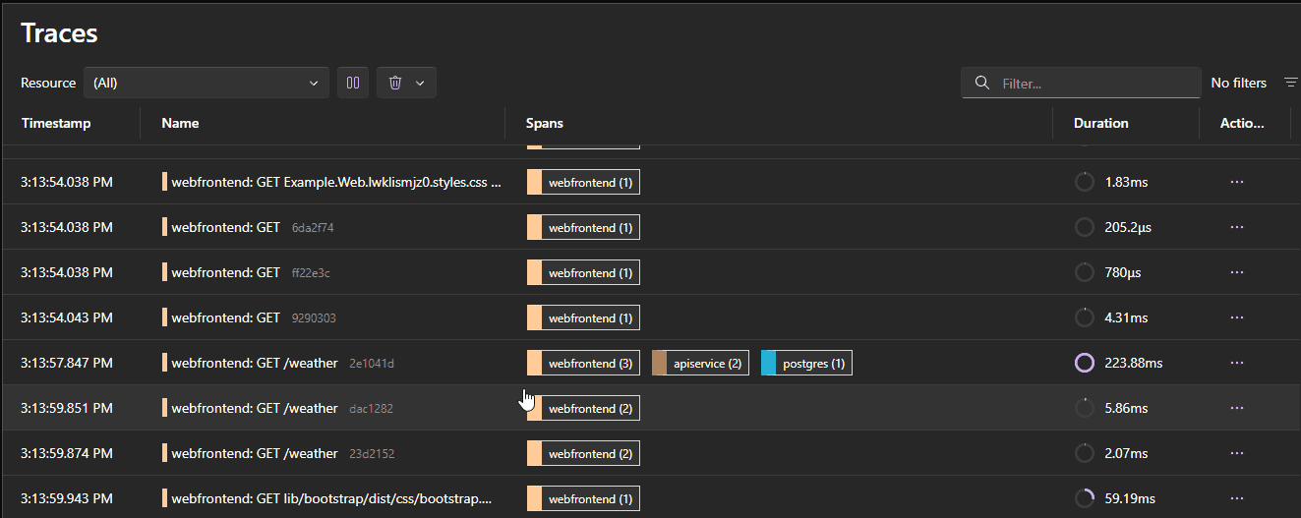This screenshot has width=1301, height=518.
Task: Click the trash can remove-traces icon
Action: click(x=395, y=83)
